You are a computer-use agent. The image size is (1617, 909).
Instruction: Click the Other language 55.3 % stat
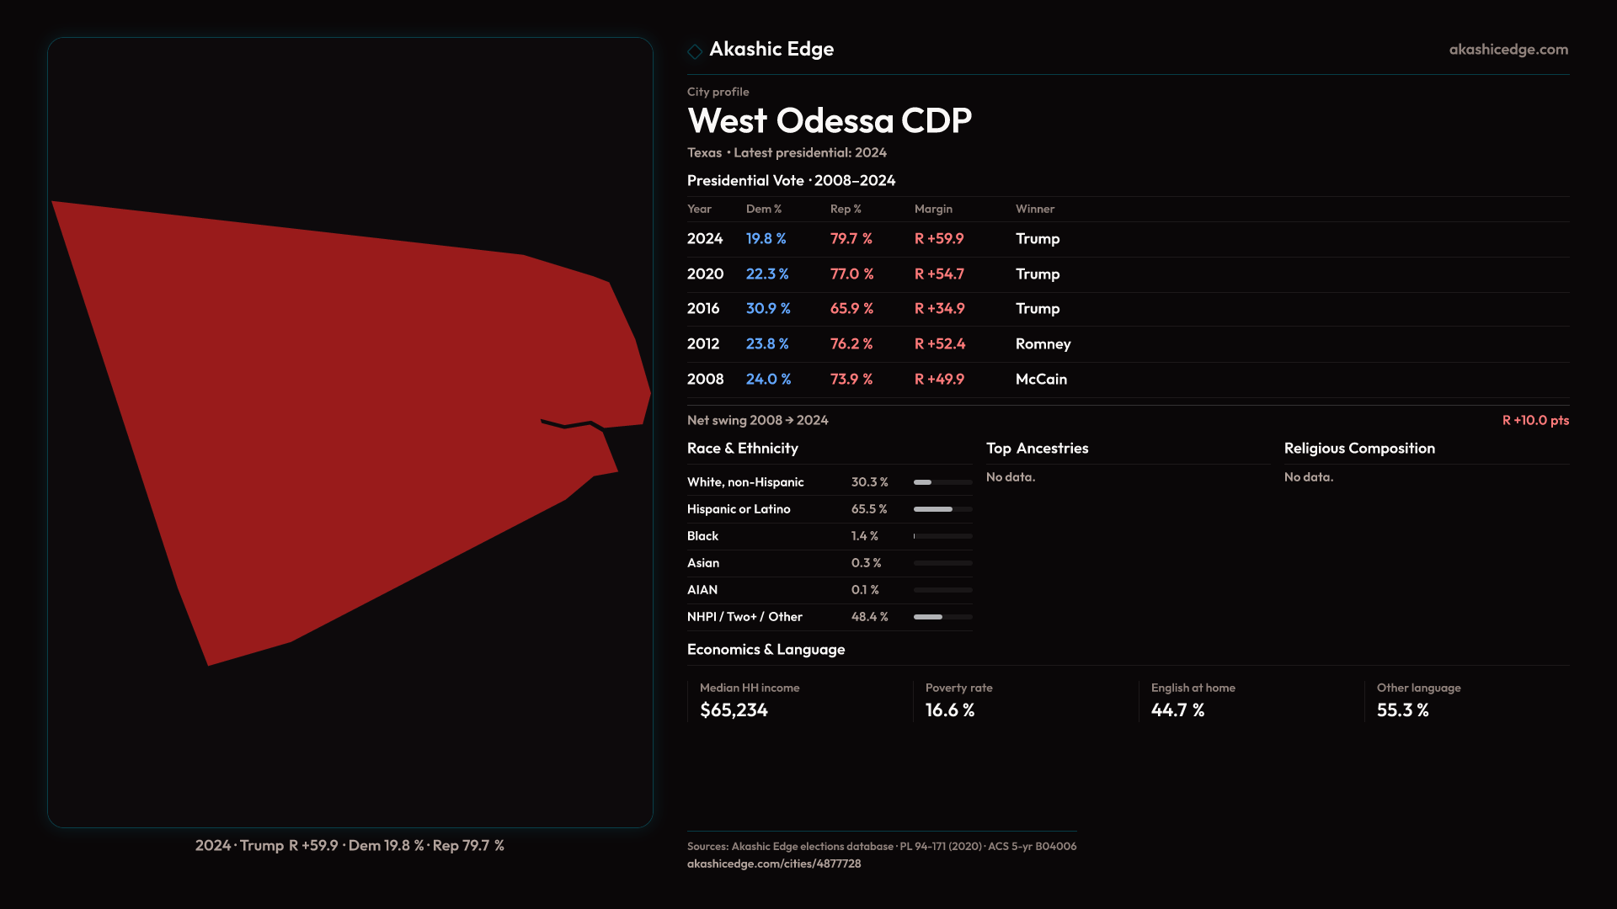[1402, 710]
